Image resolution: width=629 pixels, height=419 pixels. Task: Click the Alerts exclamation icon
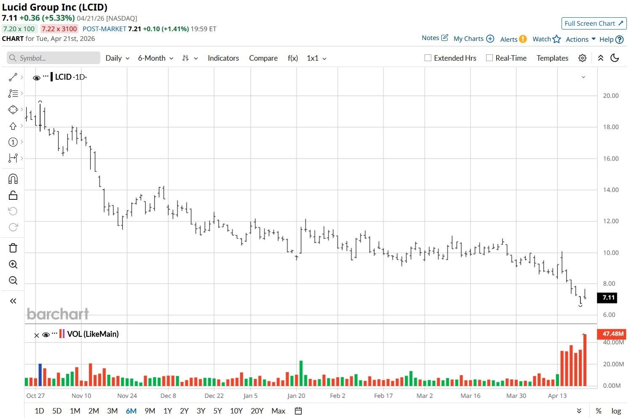(x=523, y=39)
